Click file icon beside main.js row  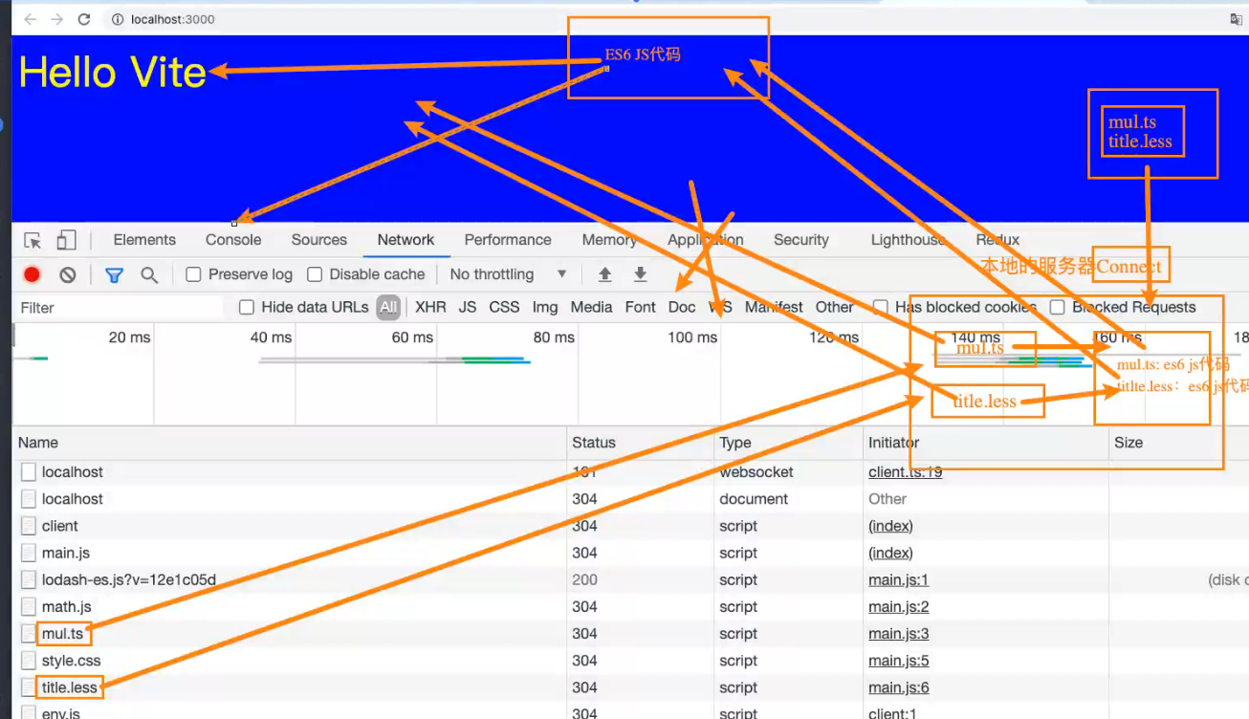pos(29,553)
